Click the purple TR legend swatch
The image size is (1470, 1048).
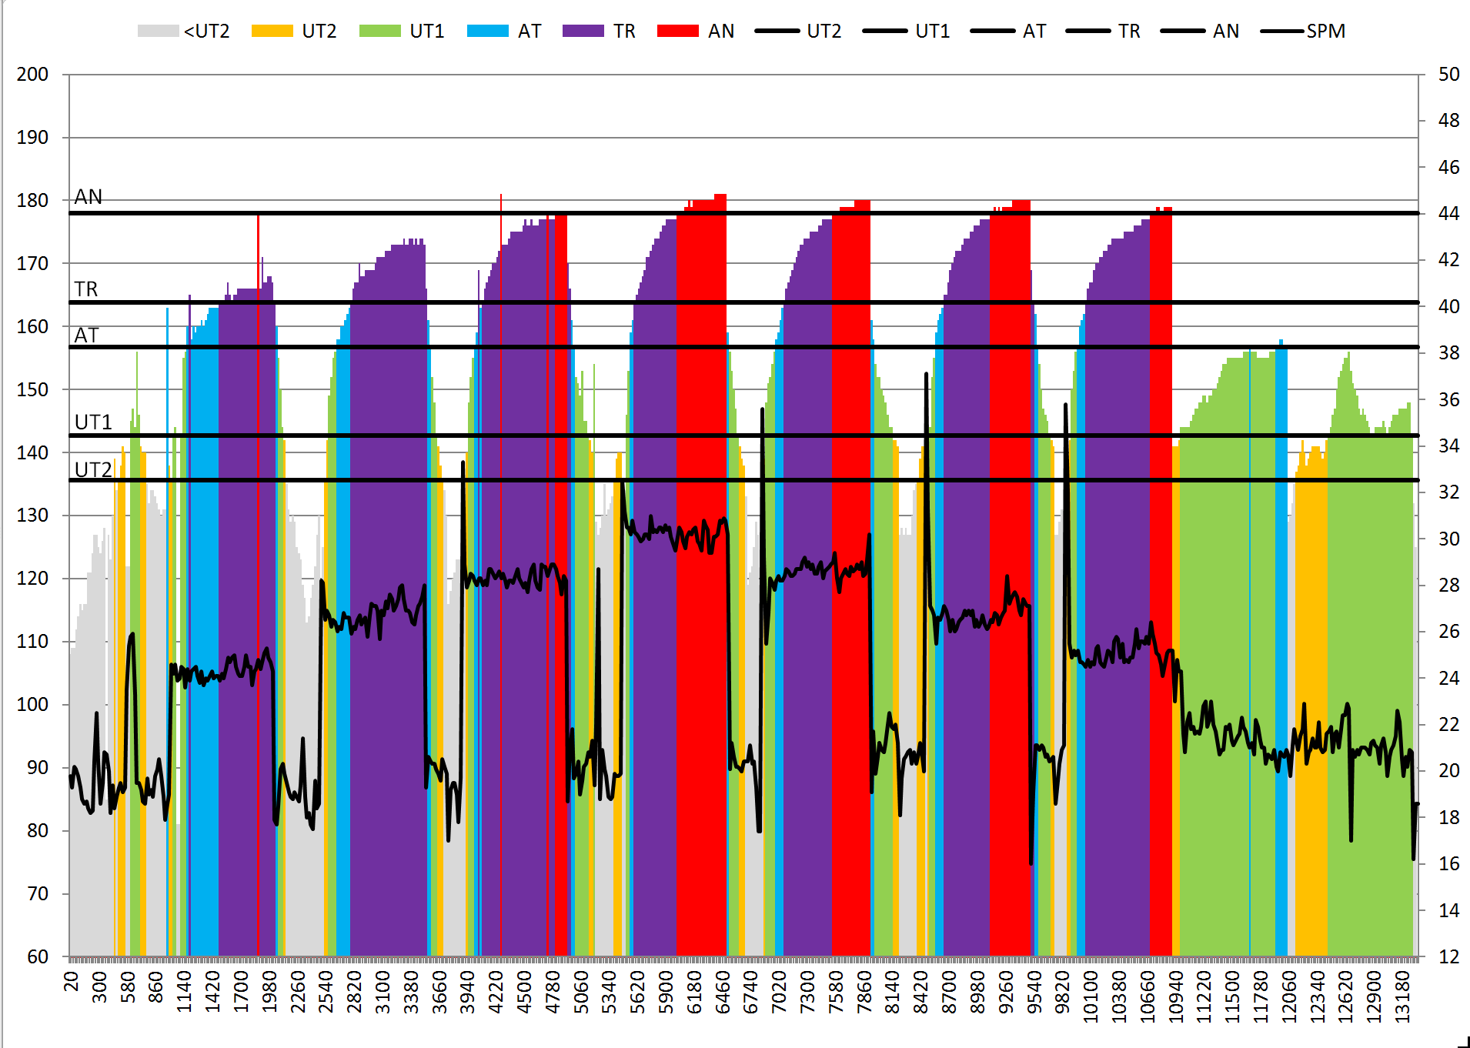583,32
